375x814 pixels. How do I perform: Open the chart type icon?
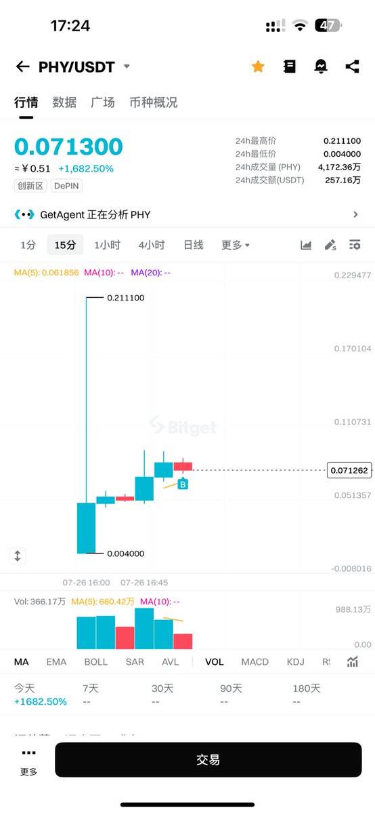tap(306, 245)
